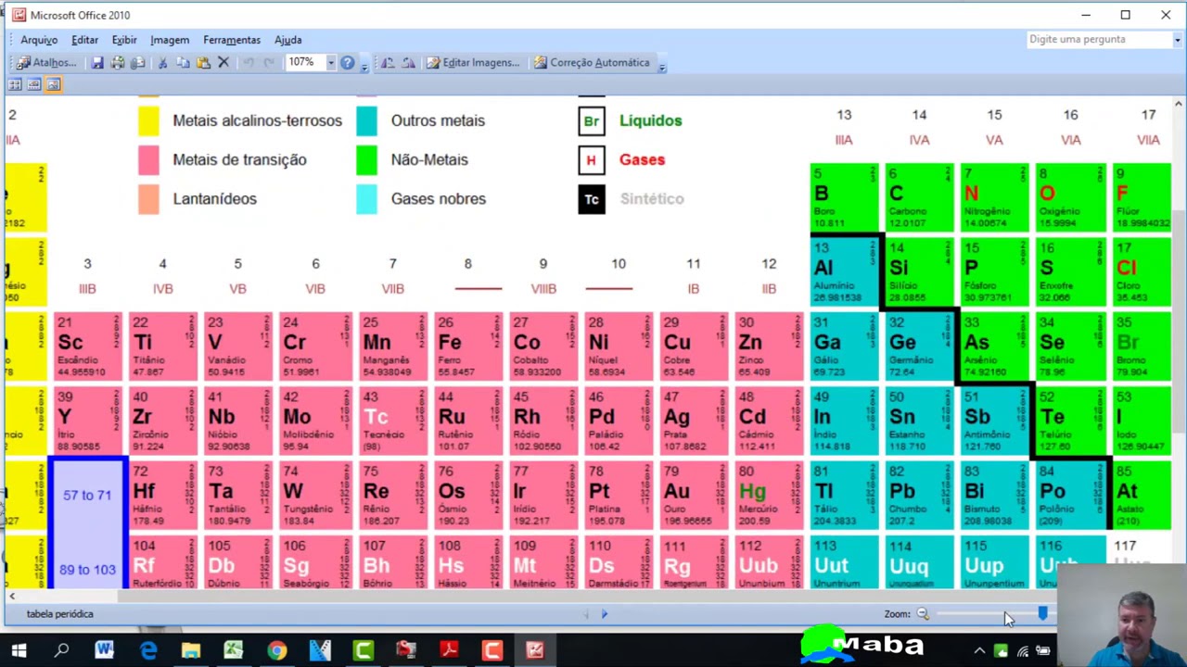Click the blue Help question icon
The height and width of the screenshot is (667, 1187).
point(347,63)
